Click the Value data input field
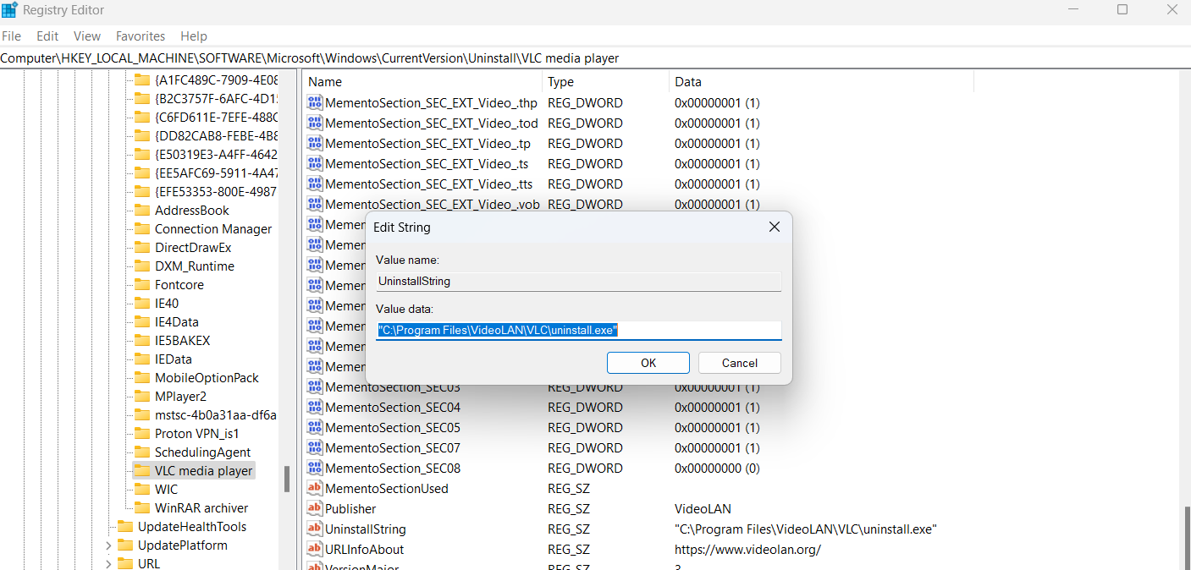The width and height of the screenshot is (1191, 570). click(579, 330)
